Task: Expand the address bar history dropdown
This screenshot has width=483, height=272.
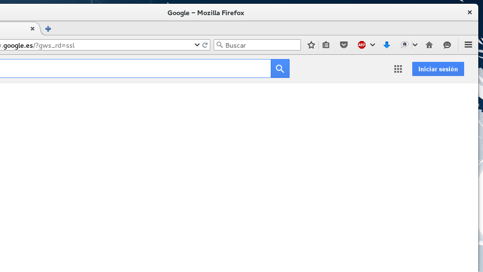Action: [x=197, y=45]
